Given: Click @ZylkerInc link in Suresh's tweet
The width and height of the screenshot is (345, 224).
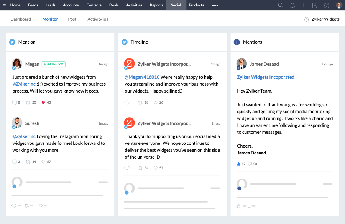Looking at the screenshot, I should coord(24,136).
